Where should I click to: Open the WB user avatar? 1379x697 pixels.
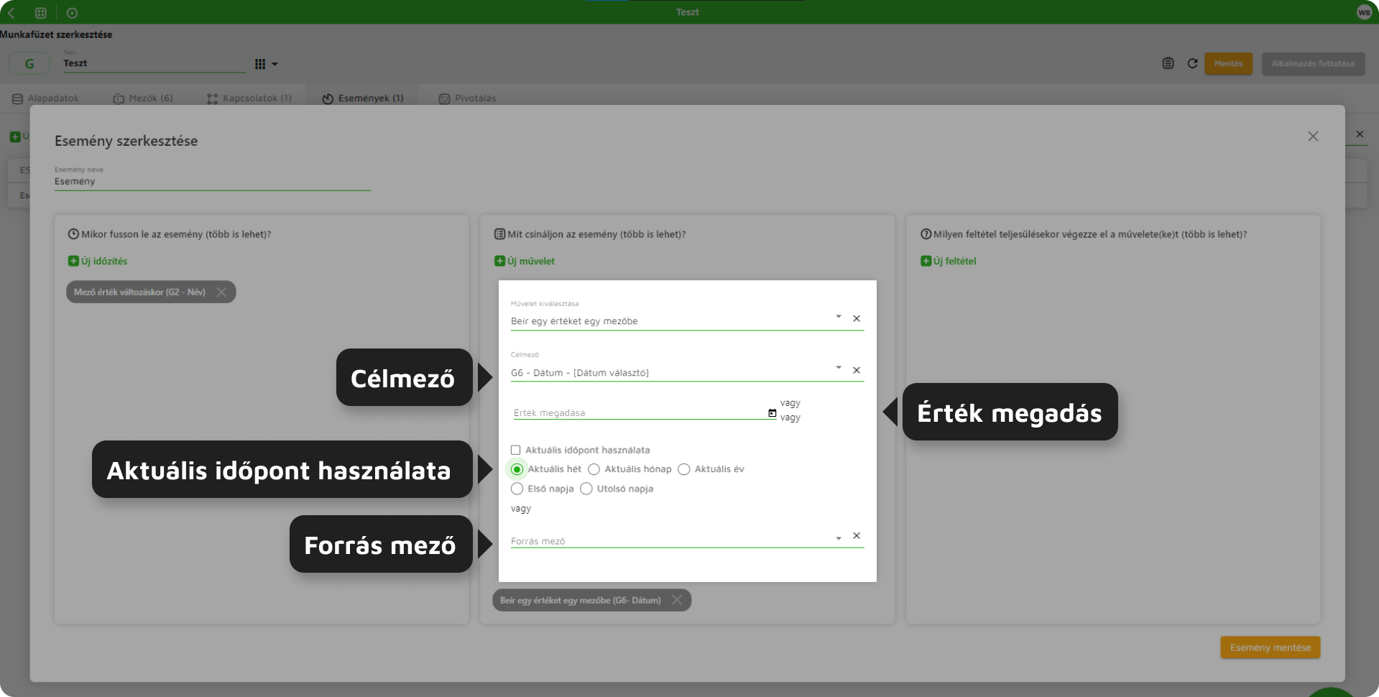click(x=1364, y=12)
